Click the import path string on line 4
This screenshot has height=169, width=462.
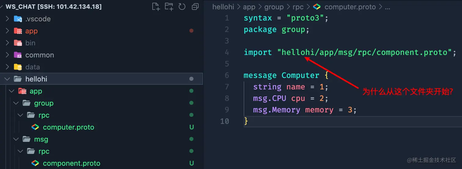point(364,52)
